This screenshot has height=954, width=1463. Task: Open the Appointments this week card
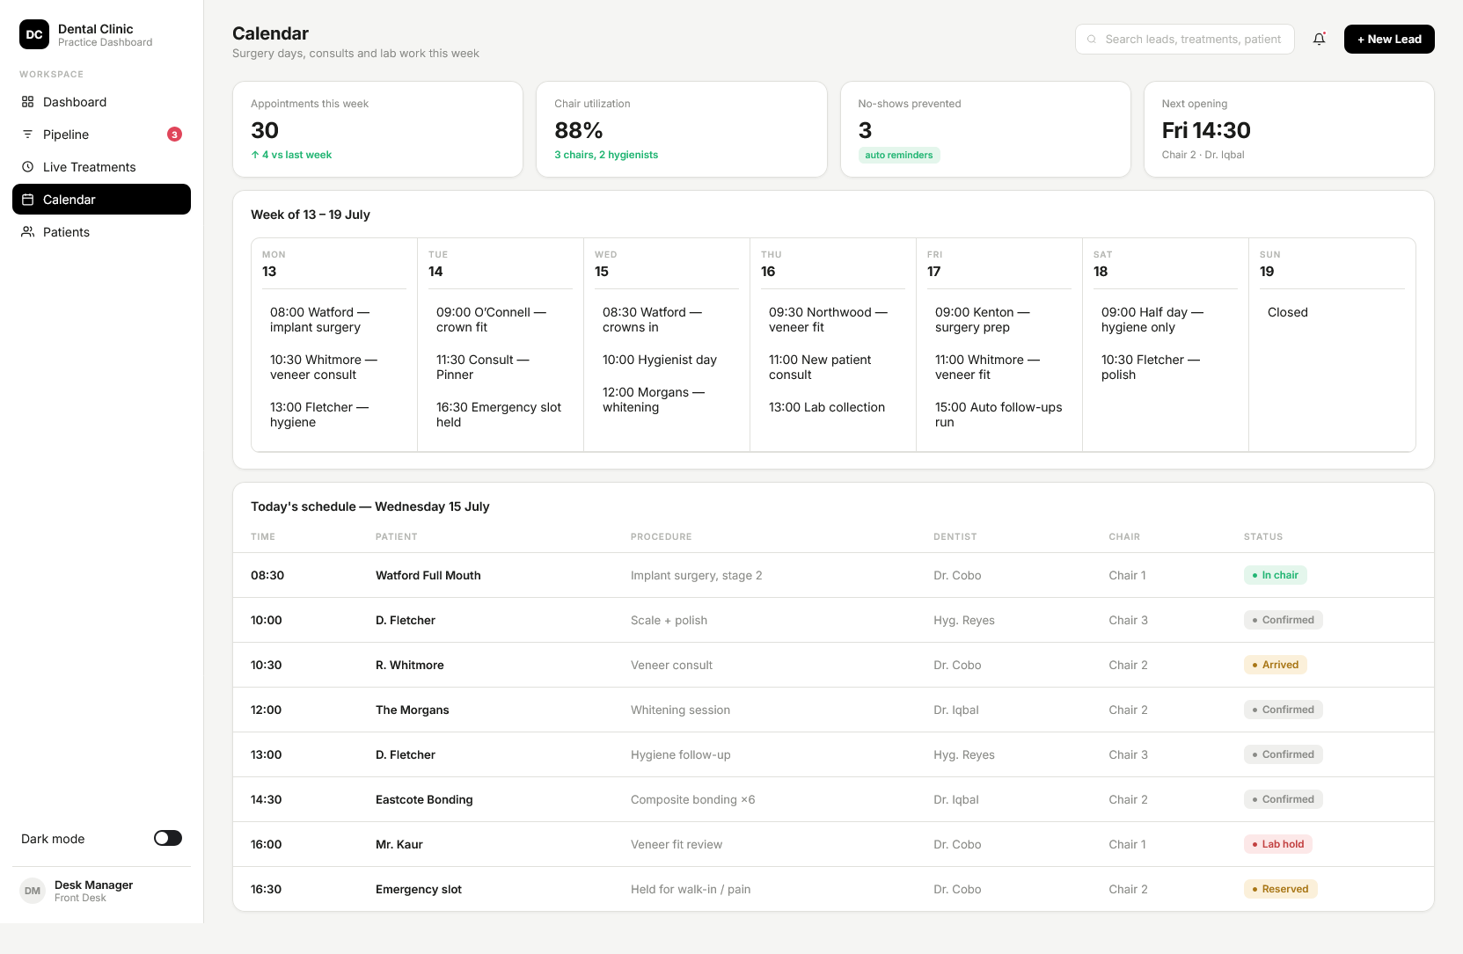pos(377,129)
